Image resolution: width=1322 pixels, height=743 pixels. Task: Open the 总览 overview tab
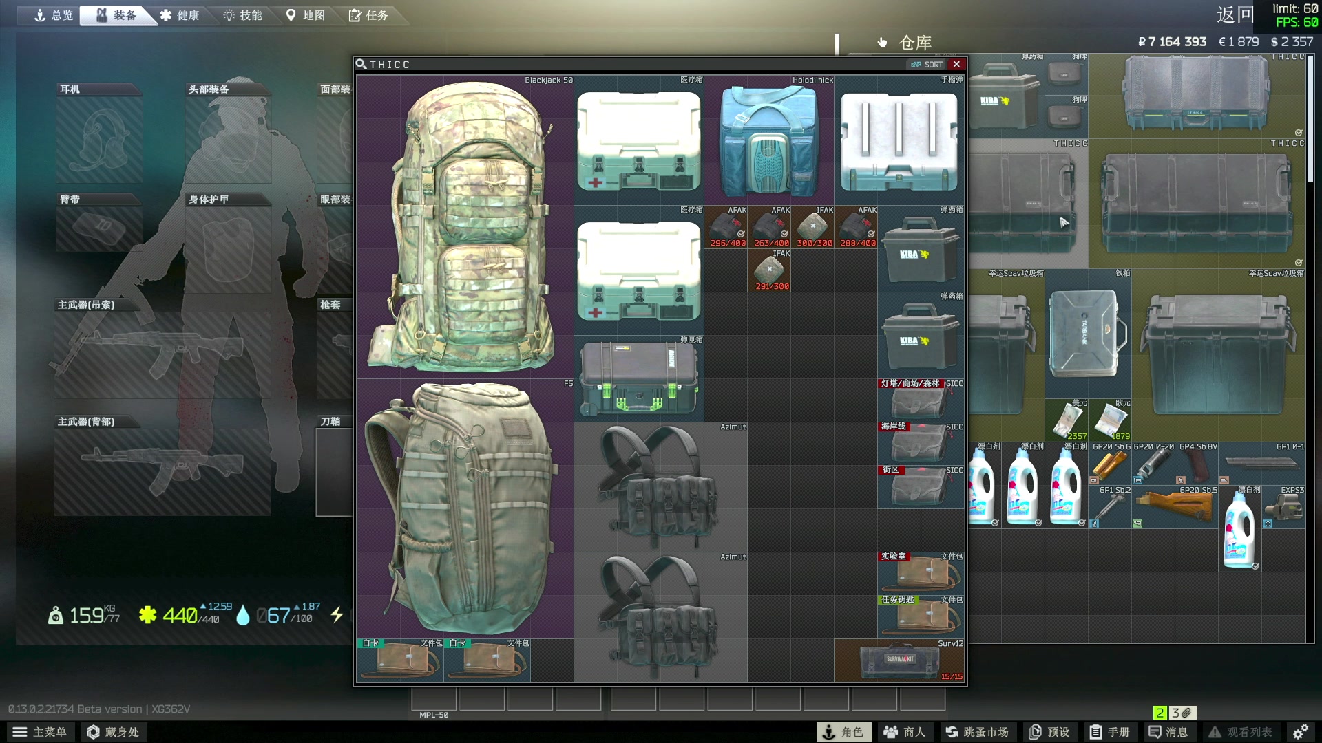[54, 15]
